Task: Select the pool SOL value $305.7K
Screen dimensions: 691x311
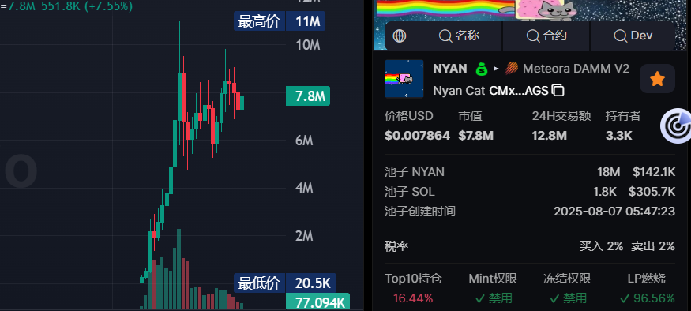Action: [652, 192]
